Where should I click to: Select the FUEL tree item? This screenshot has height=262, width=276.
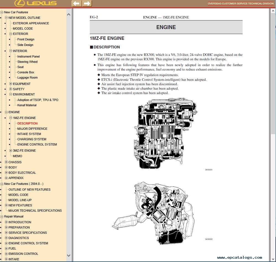[x=12, y=249]
